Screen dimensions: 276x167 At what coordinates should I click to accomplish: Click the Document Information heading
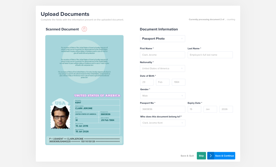coord(159,29)
